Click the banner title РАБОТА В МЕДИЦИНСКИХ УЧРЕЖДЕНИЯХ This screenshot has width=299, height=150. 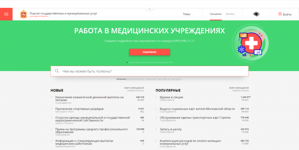pos(149,31)
